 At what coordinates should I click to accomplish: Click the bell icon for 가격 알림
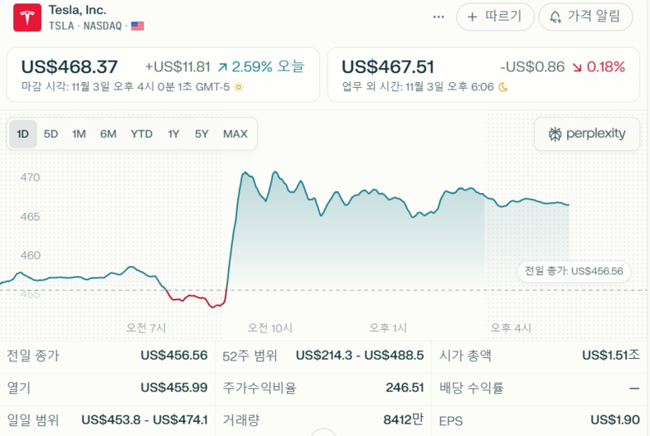(x=556, y=16)
